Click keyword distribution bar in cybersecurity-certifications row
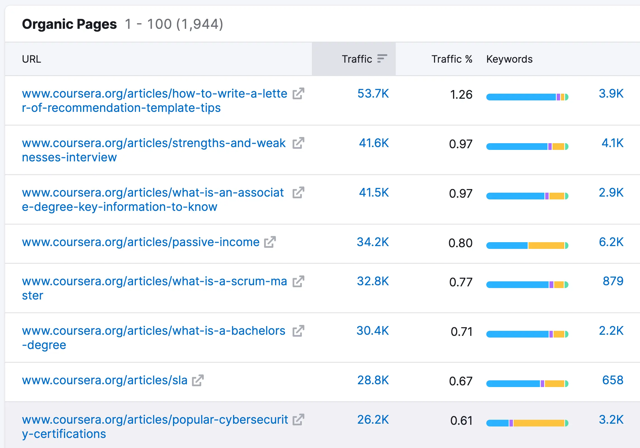The width and height of the screenshot is (640, 448). coord(527,423)
